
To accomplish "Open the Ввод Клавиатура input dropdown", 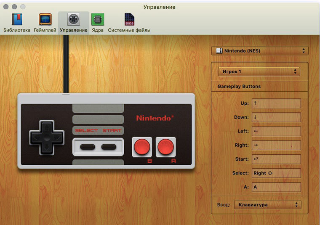I will pos(267,205).
